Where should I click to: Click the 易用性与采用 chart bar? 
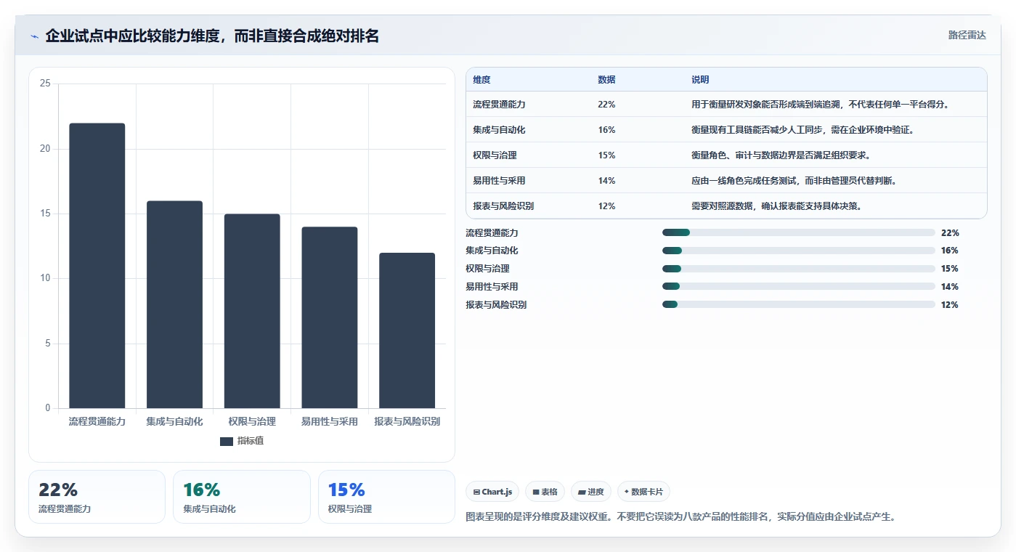330,317
